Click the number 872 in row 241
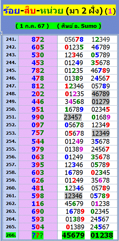Image resolution: width=119 pixels, height=241 pixels. pyautogui.click(x=38, y=40)
